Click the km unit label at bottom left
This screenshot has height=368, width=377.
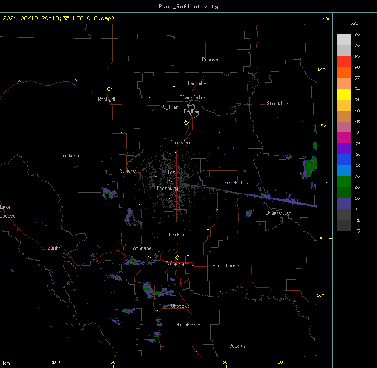pyautogui.click(x=7, y=363)
